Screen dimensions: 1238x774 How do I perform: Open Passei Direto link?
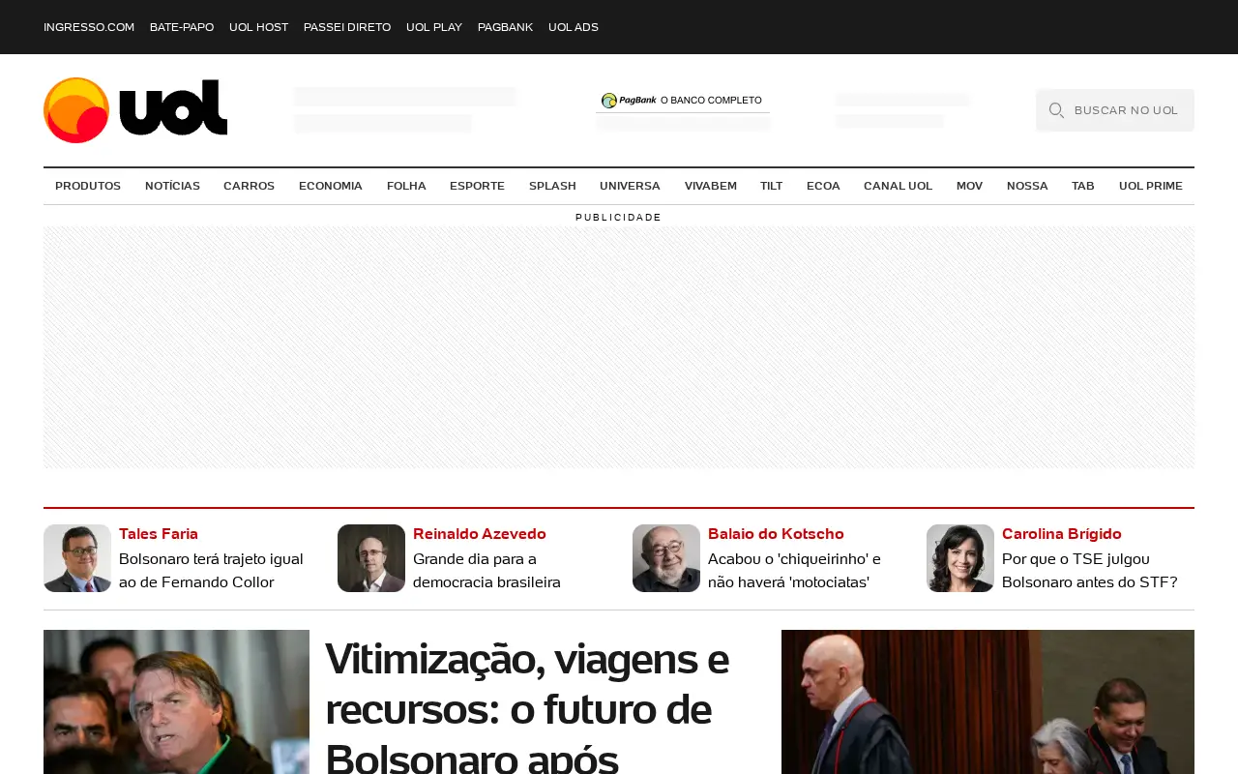347,27
